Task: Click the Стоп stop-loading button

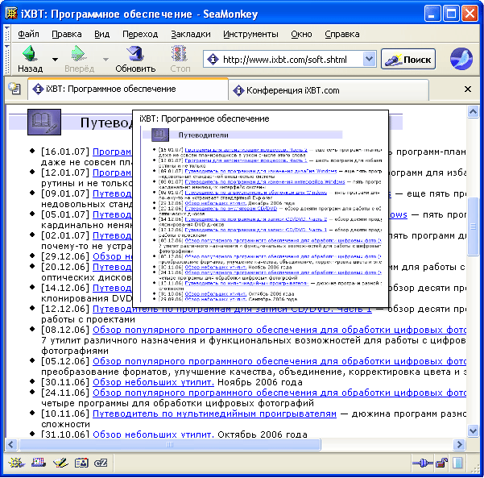Action: (180, 59)
